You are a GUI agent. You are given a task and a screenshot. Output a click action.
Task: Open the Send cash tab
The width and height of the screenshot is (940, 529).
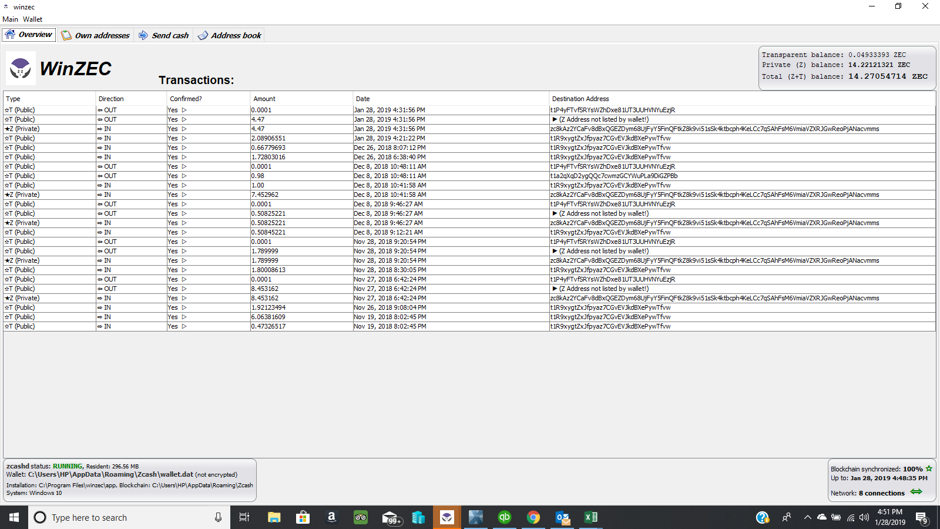(x=164, y=35)
